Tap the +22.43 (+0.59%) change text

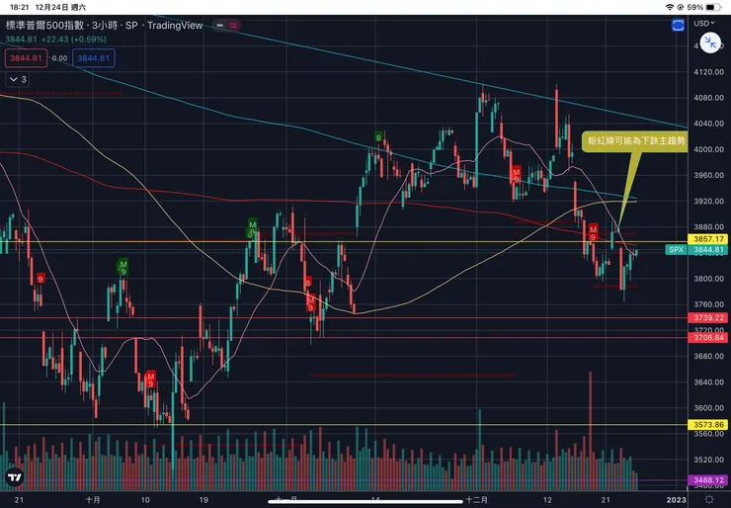[74, 40]
